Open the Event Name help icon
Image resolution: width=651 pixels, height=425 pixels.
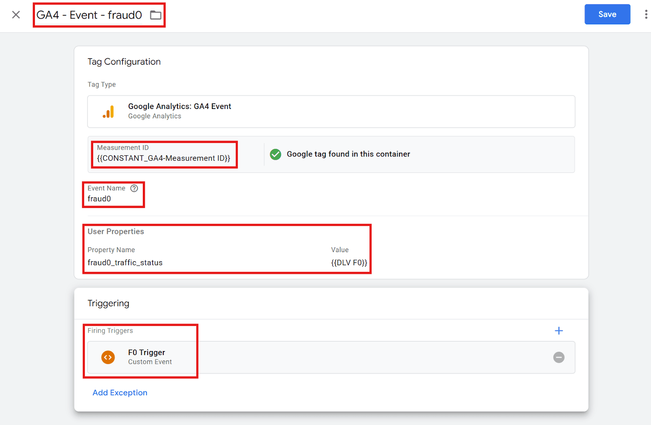[134, 188]
